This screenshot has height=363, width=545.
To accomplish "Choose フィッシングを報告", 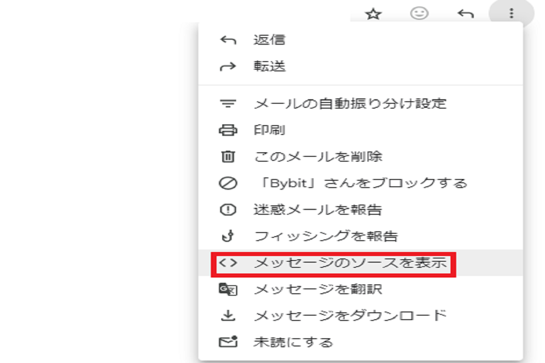I will tap(360, 236).
